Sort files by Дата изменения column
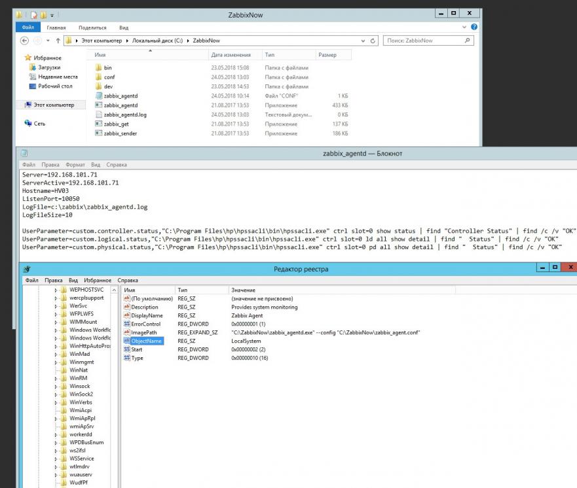The width and height of the screenshot is (577, 488). click(231, 55)
